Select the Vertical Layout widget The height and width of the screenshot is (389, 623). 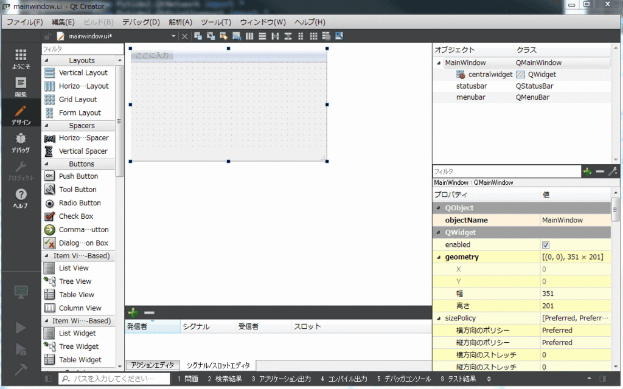click(78, 73)
